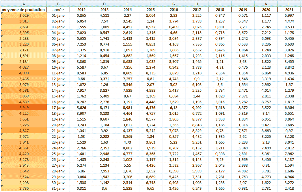Select the 2016 year header cell
302x192 pixels.
[x=174, y=10]
